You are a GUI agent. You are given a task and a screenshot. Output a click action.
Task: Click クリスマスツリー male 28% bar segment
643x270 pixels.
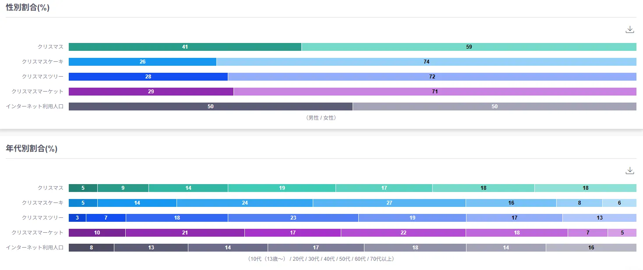pos(148,77)
